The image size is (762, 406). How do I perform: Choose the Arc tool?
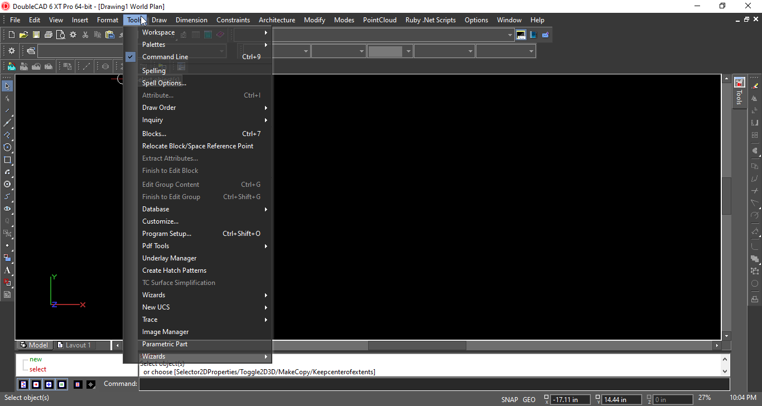pos(7,172)
